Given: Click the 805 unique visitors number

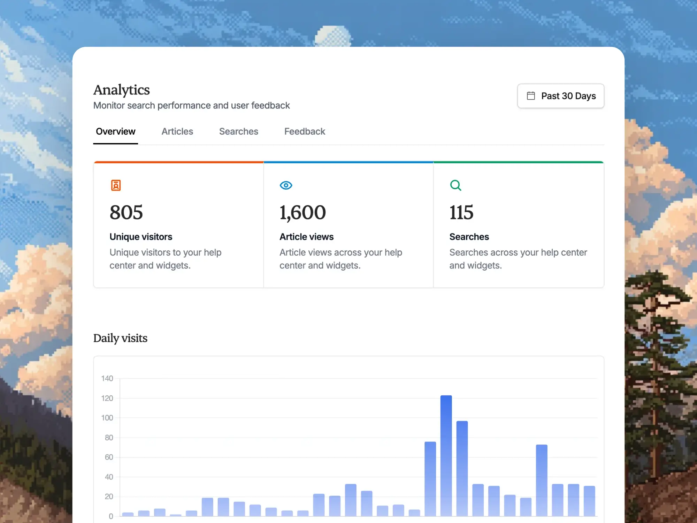Looking at the screenshot, I should coord(126,212).
